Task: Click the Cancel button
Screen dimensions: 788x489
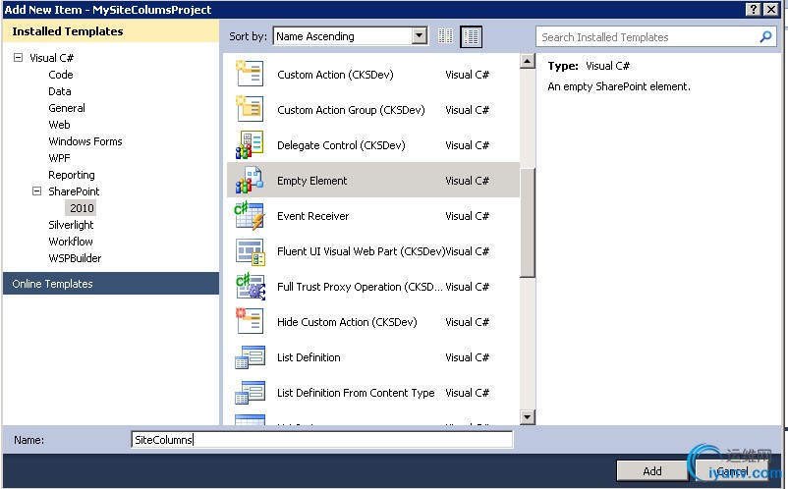Action: 732,471
